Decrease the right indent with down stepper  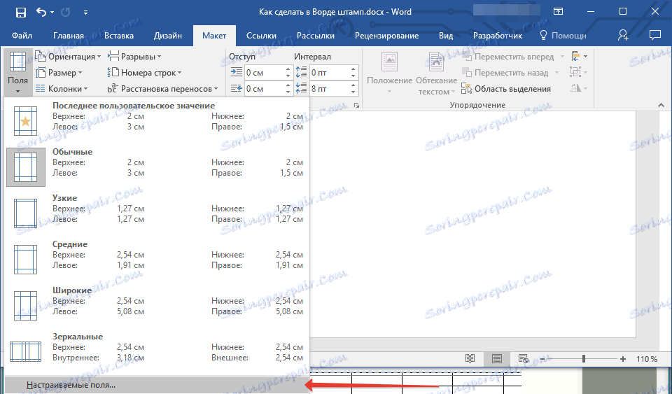(288, 92)
